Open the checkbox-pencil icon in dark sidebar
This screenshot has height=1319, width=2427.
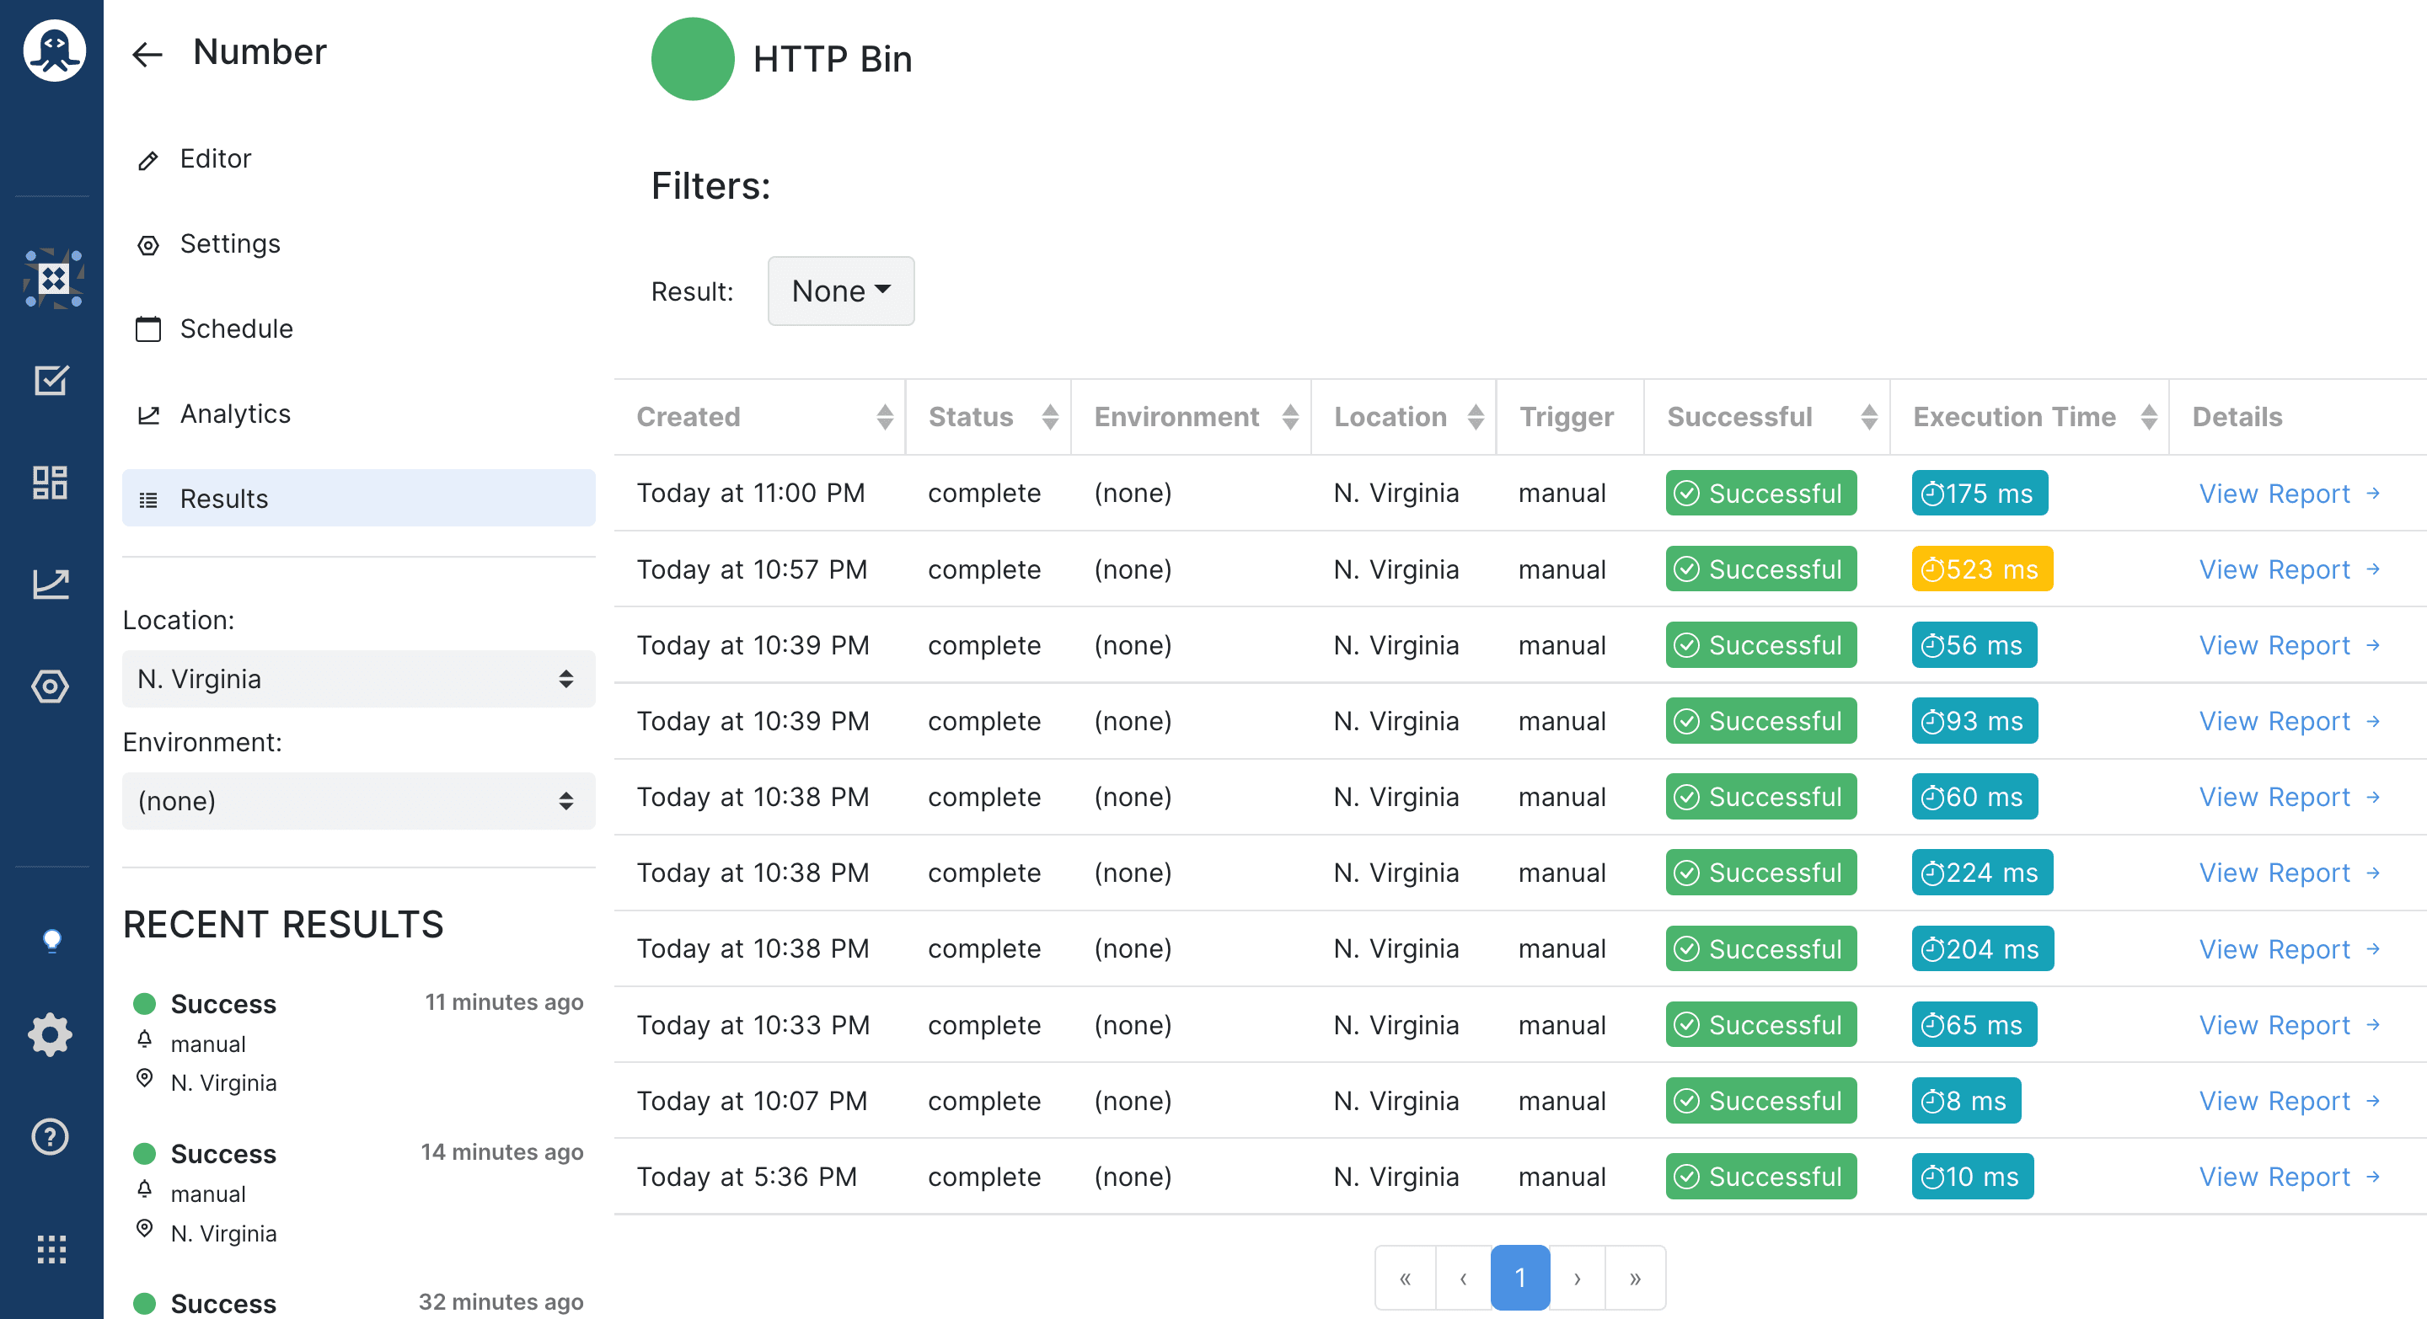tap(51, 381)
